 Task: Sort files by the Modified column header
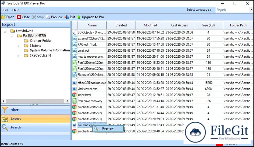[150, 25]
